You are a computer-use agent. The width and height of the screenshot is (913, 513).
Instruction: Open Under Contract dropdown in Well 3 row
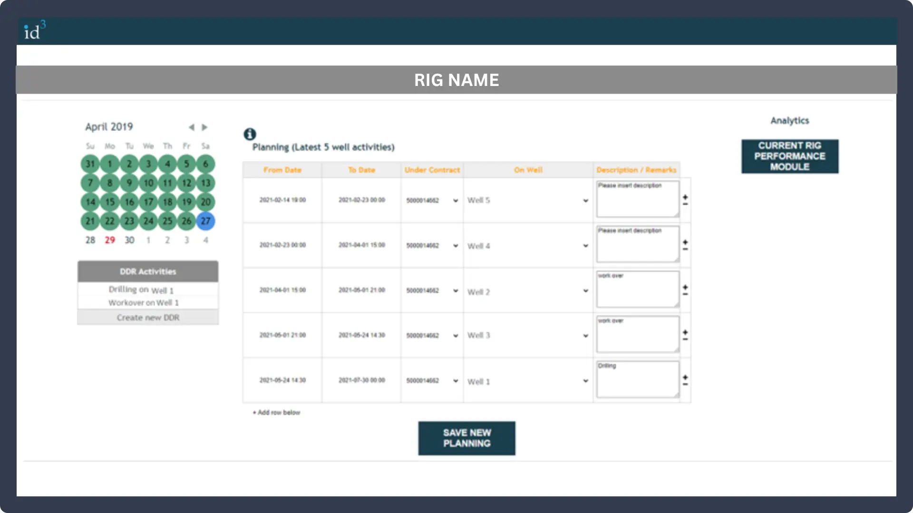[x=432, y=335]
